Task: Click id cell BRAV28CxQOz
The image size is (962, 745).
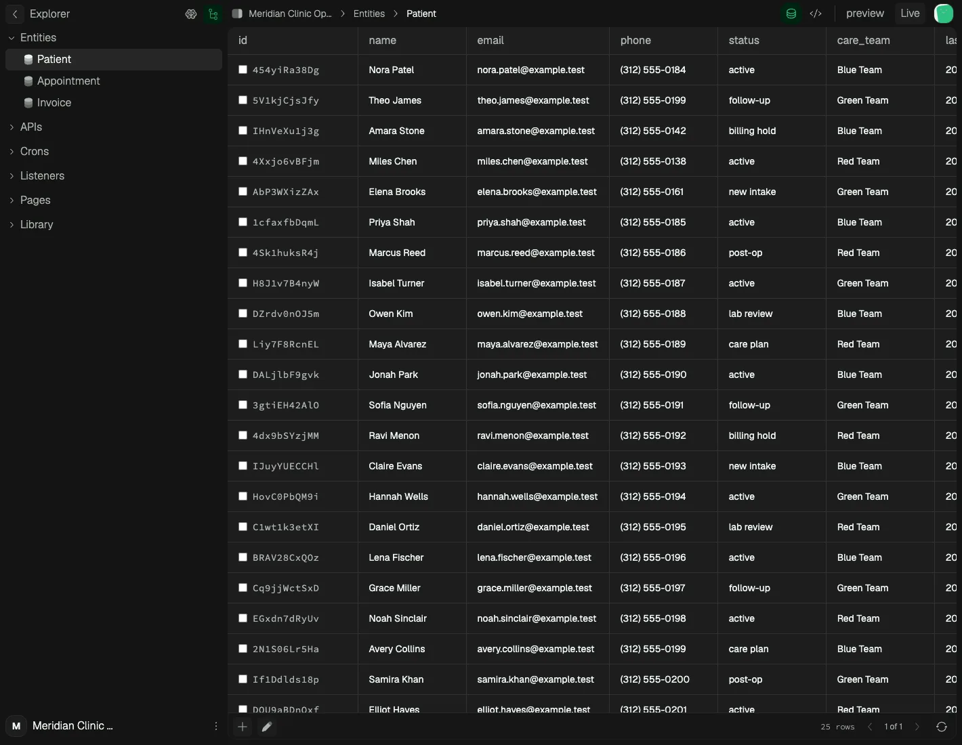Action: tap(286, 557)
